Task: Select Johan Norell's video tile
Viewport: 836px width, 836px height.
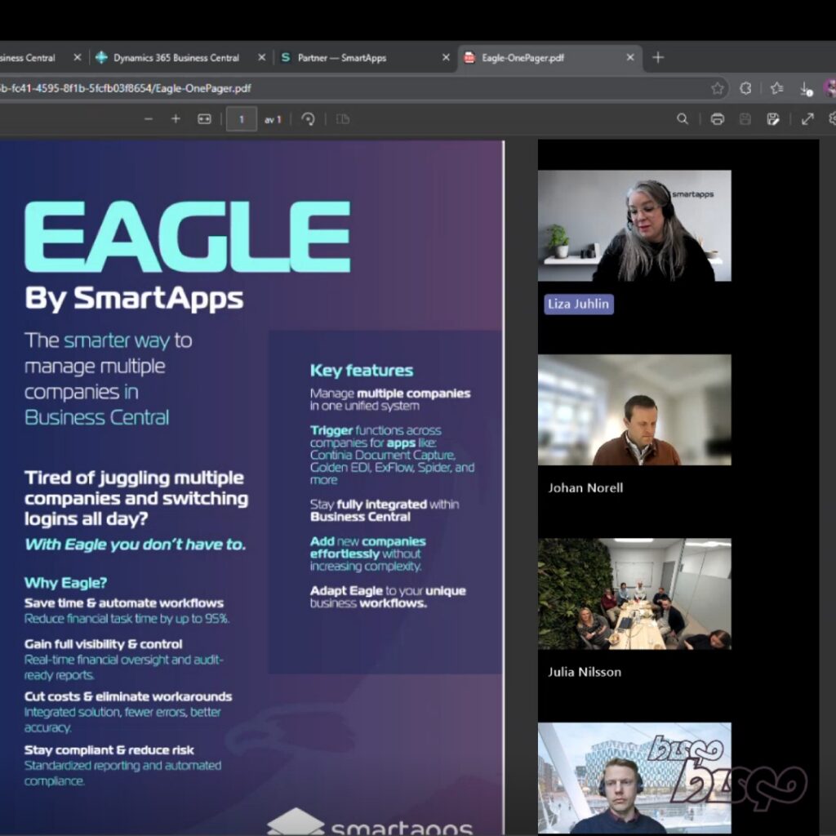Action: 634,410
